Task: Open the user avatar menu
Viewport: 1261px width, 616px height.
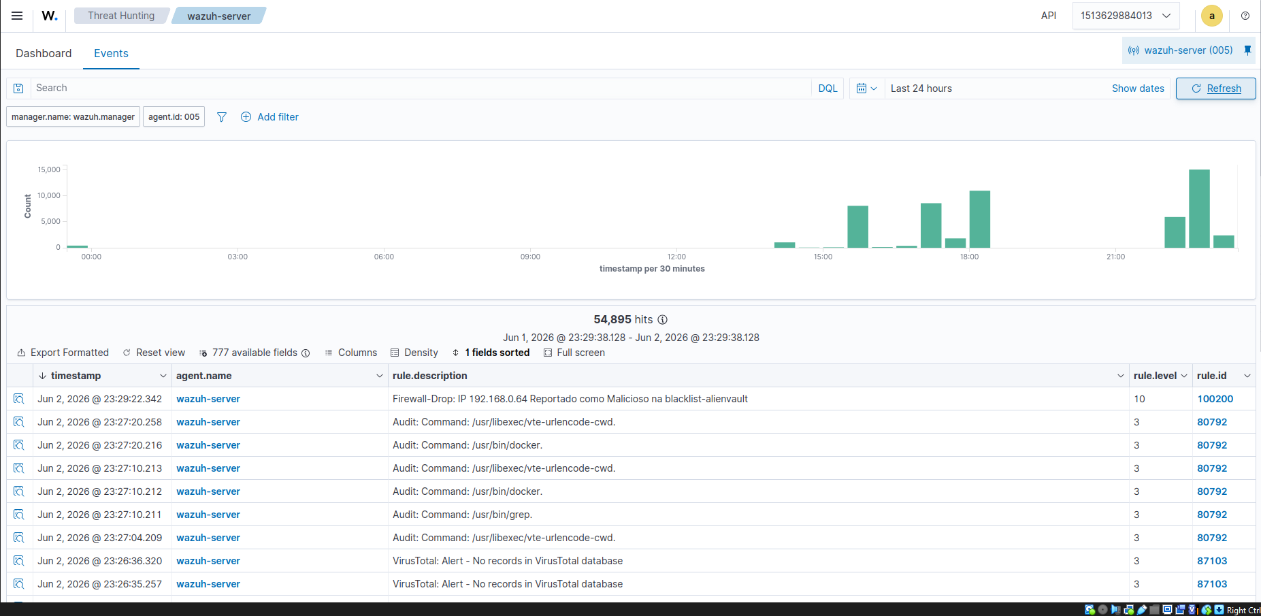Action: point(1212,16)
